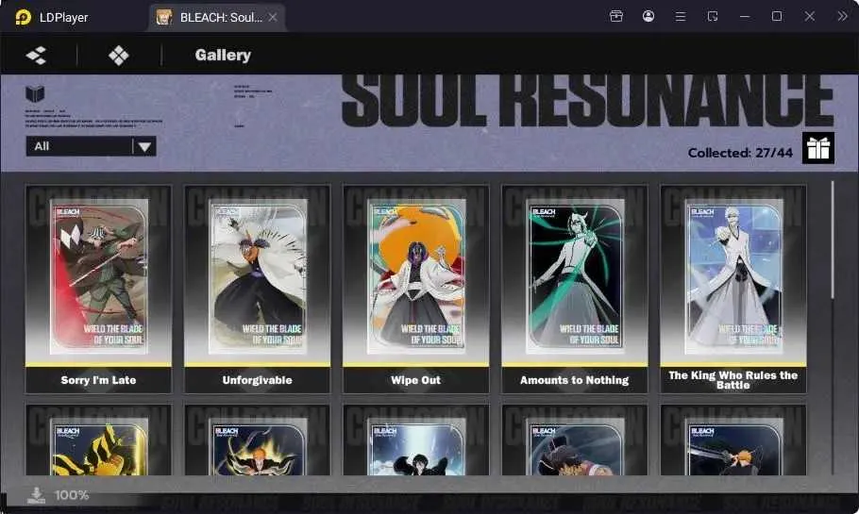The width and height of the screenshot is (859, 514).
Task: Switch to the BLEACH: Soul tab
Action: click(216, 17)
